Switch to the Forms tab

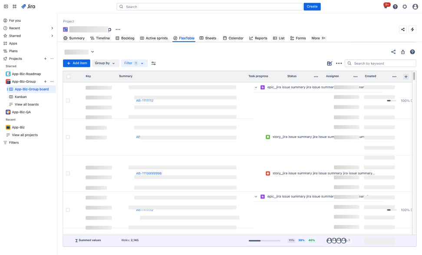coord(298,38)
